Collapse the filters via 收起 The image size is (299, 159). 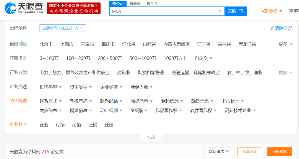(x=151, y=137)
